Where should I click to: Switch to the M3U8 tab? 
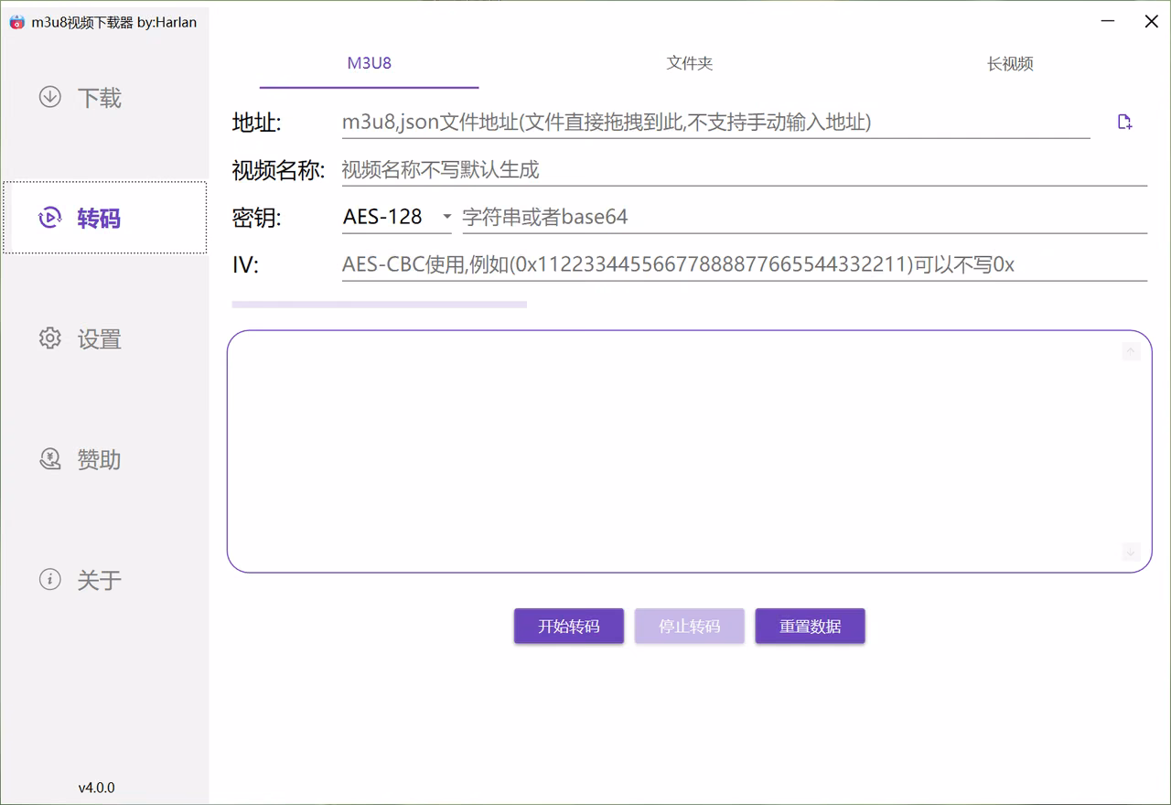370,63
